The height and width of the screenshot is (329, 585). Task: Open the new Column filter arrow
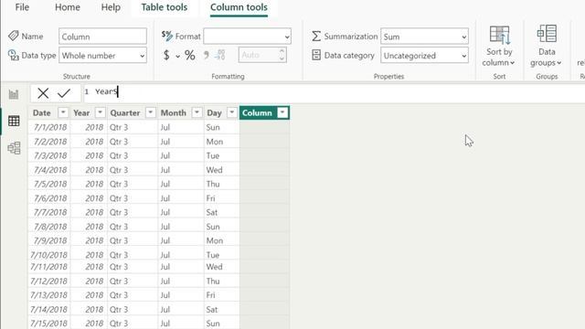pos(282,112)
